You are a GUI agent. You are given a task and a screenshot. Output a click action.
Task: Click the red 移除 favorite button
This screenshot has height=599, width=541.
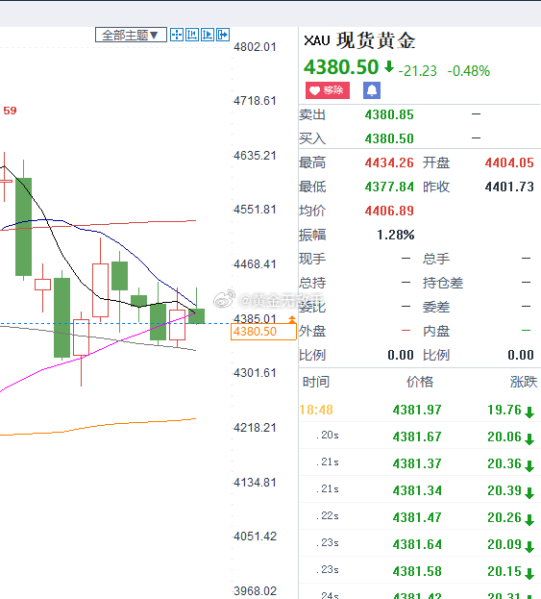tap(328, 90)
